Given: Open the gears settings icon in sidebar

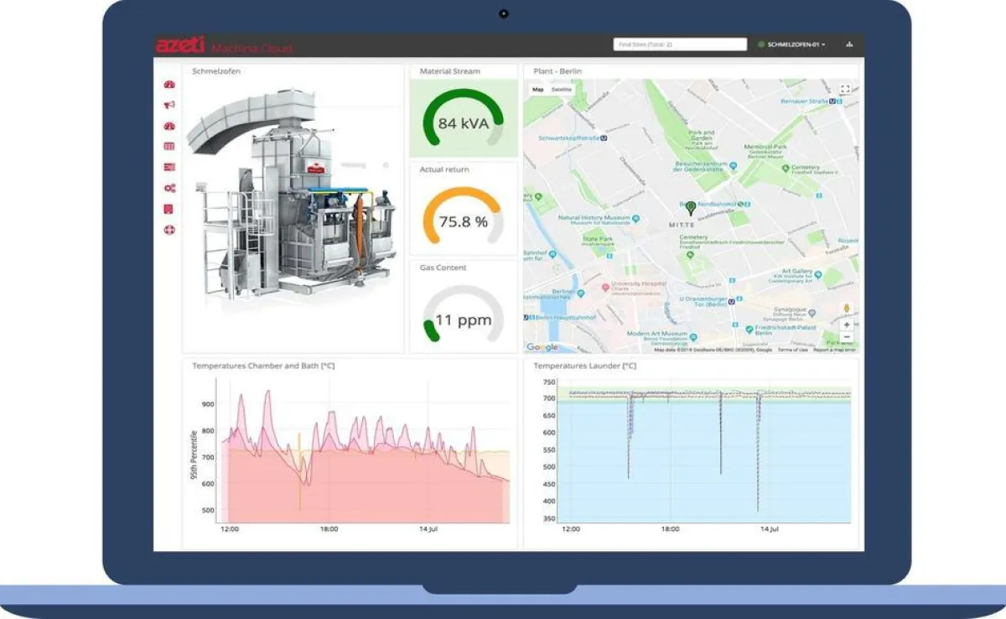Looking at the screenshot, I should 169,188.
